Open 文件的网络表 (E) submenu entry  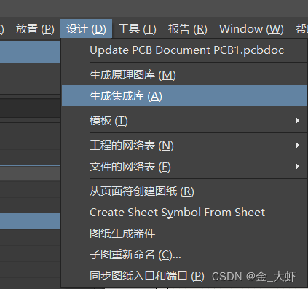[x=184, y=167]
